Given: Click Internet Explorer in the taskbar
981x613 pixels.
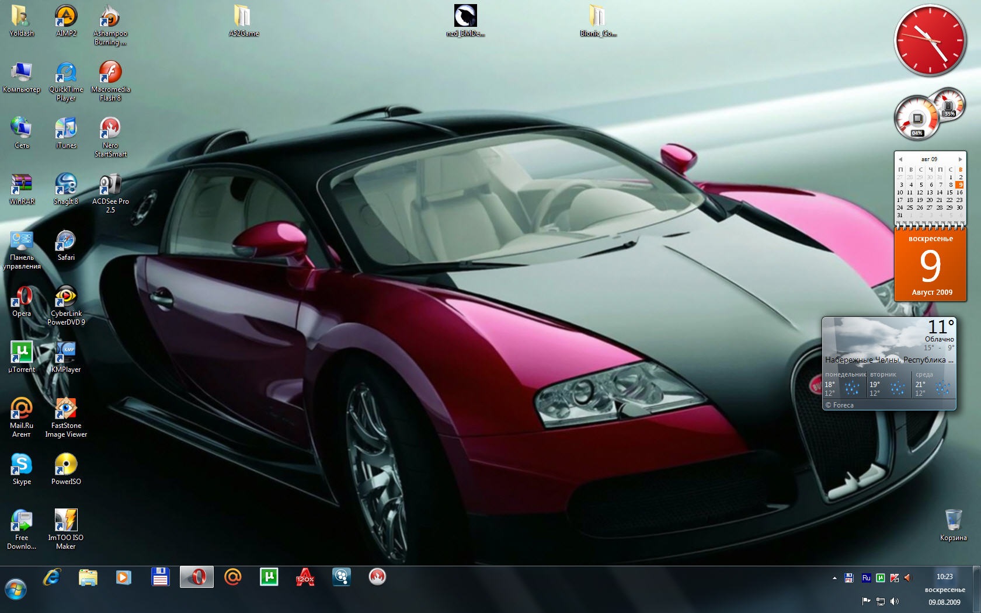Looking at the screenshot, I should (52, 577).
